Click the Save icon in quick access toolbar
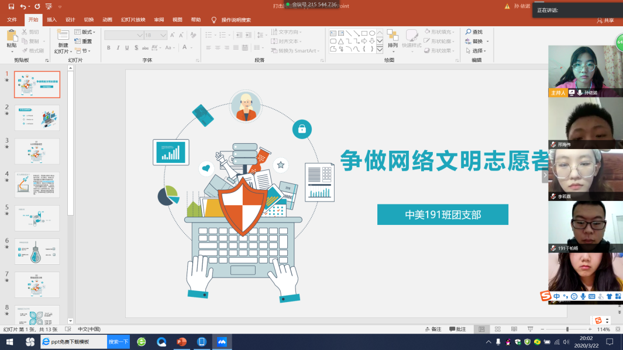Viewport: 623px width, 350px height. tap(11, 6)
